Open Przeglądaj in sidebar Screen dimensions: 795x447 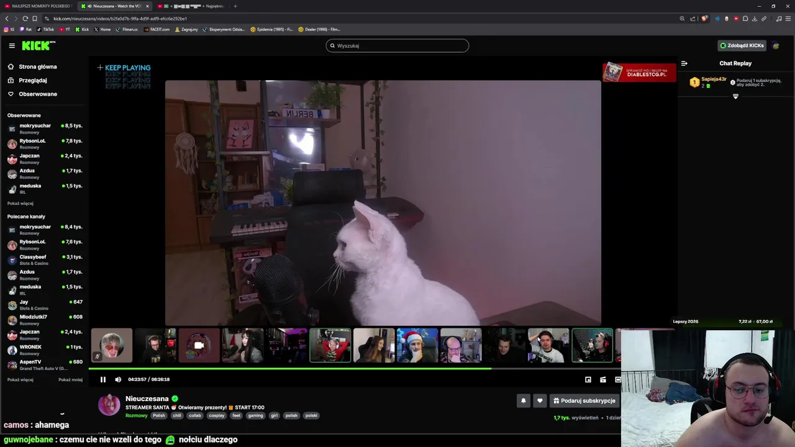coord(27,80)
